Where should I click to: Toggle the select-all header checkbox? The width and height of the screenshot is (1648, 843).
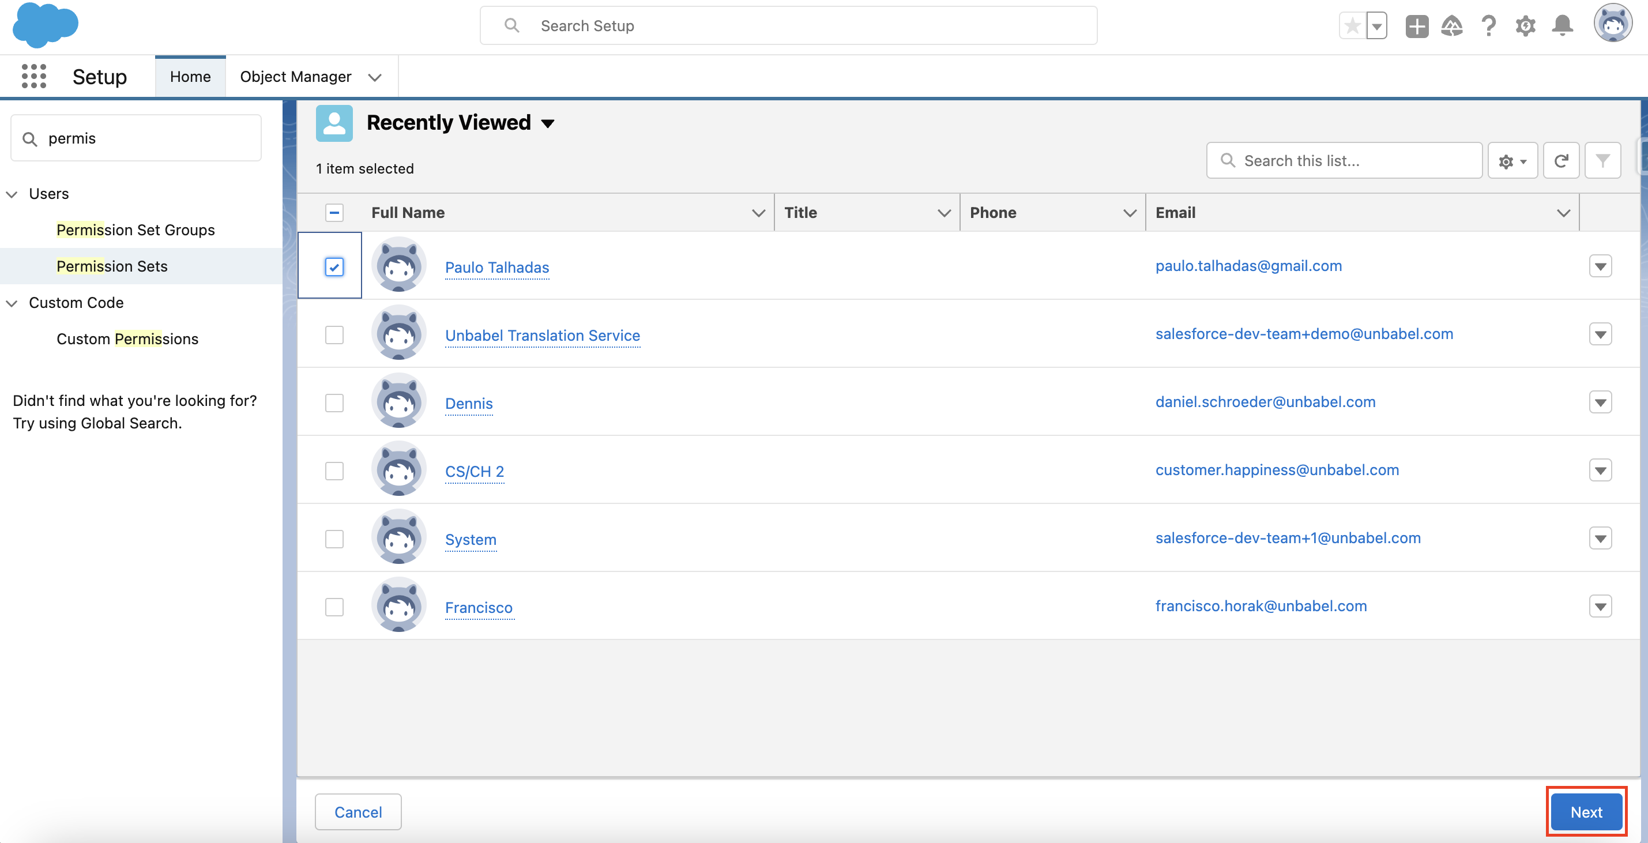[334, 212]
